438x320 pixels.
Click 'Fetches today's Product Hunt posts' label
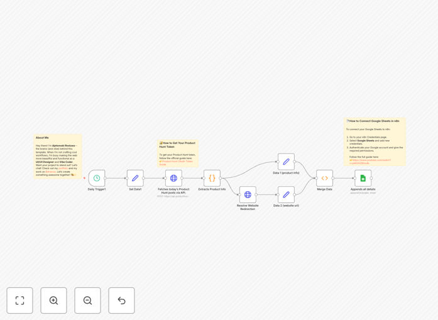point(173,191)
